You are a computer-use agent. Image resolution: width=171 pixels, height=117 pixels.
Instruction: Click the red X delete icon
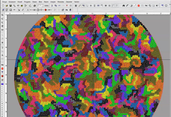click(67, 6)
